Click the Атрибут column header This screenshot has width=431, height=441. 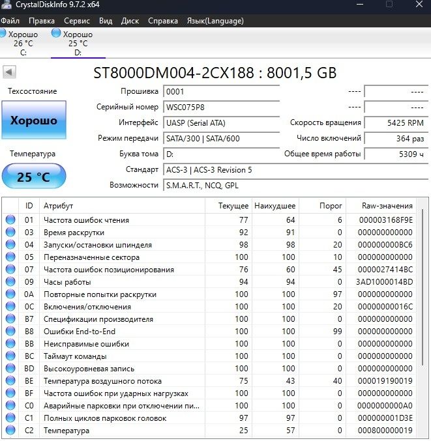122,206
